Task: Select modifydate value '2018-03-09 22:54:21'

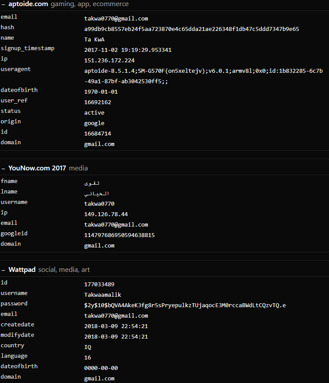Action: 116,337
